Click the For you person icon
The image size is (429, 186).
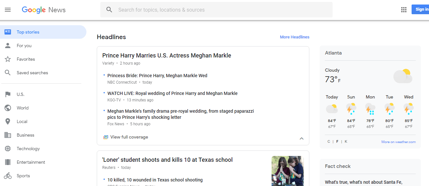click(x=8, y=46)
